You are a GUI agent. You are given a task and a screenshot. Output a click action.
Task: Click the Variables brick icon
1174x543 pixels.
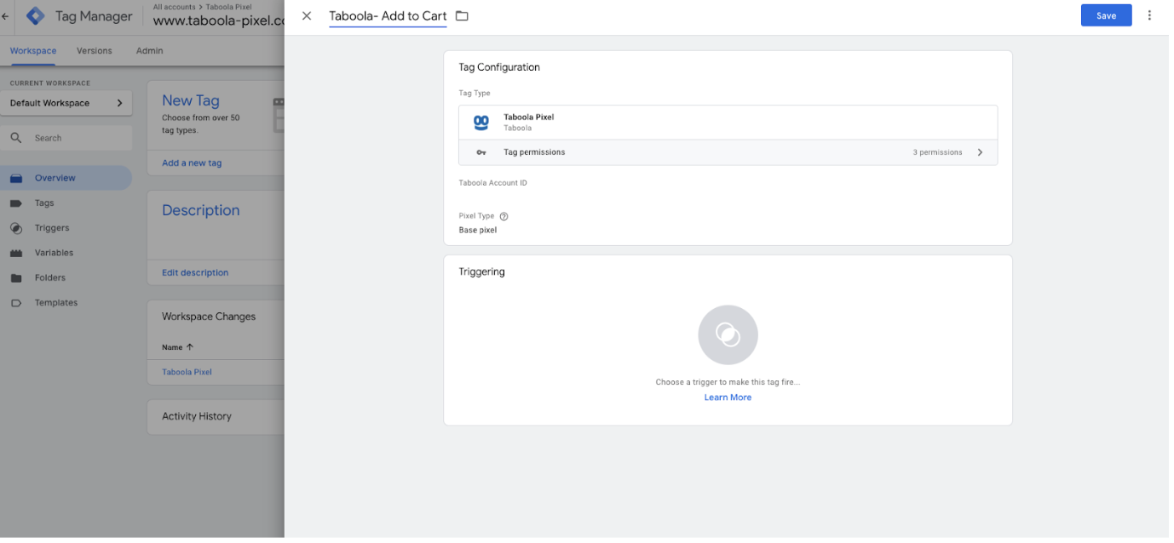[16, 253]
